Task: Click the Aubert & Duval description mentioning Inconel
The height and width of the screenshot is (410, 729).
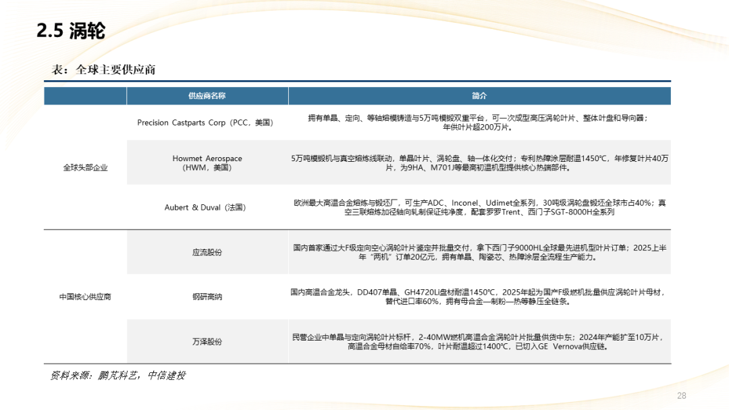Action: 479,207
